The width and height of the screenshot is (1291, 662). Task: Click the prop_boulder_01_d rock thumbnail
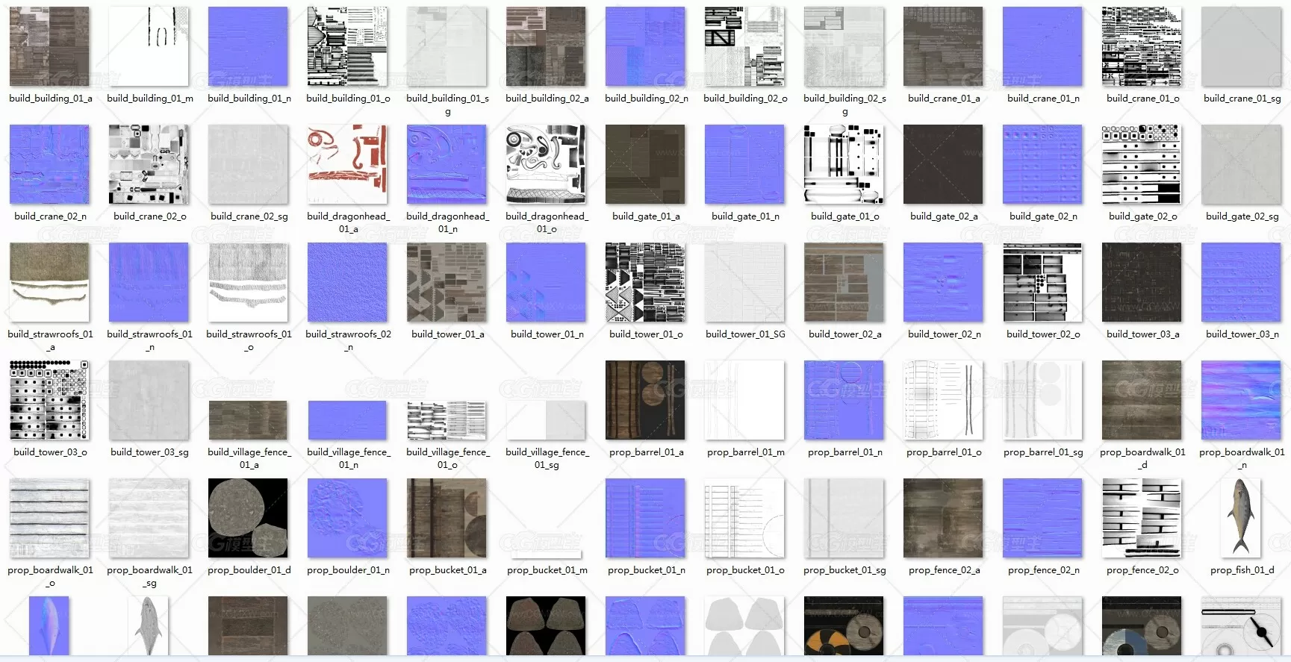point(248,518)
